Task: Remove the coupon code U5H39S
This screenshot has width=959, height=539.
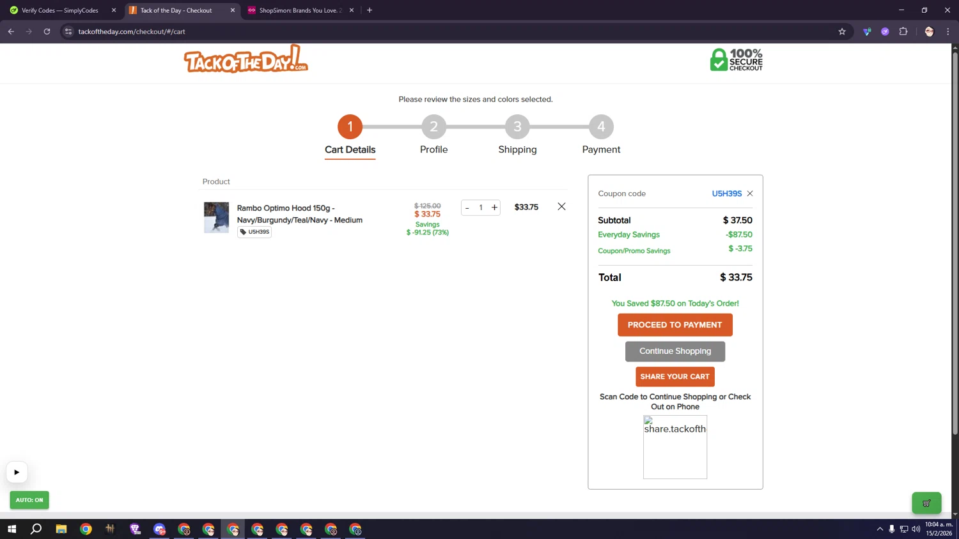Action: tap(750, 194)
